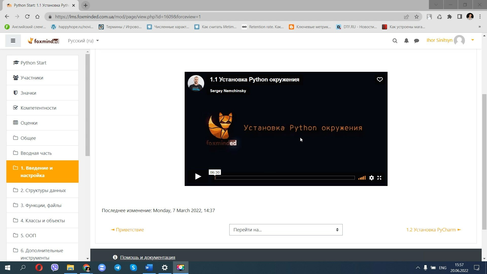Bookmark this page with star icon
487x274 pixels.
coord(416,17)
